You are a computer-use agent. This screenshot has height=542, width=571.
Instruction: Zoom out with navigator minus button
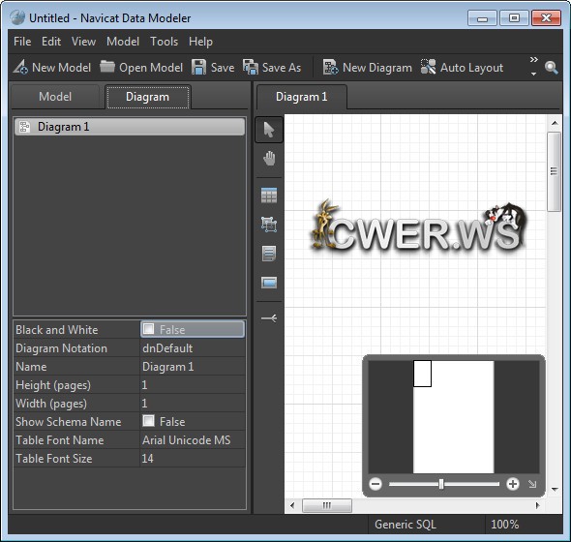(376, 484)
